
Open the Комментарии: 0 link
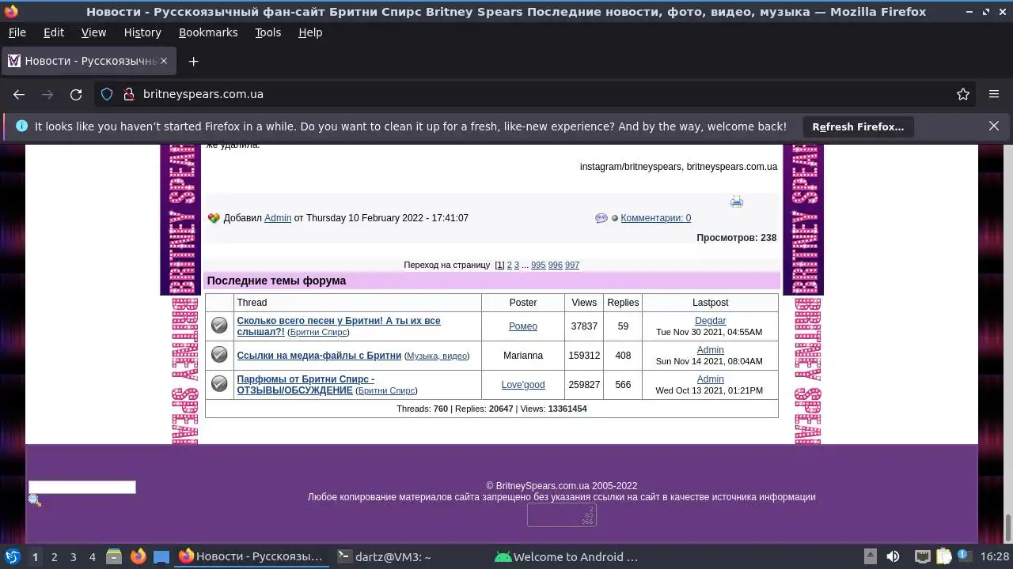(655, 218)
